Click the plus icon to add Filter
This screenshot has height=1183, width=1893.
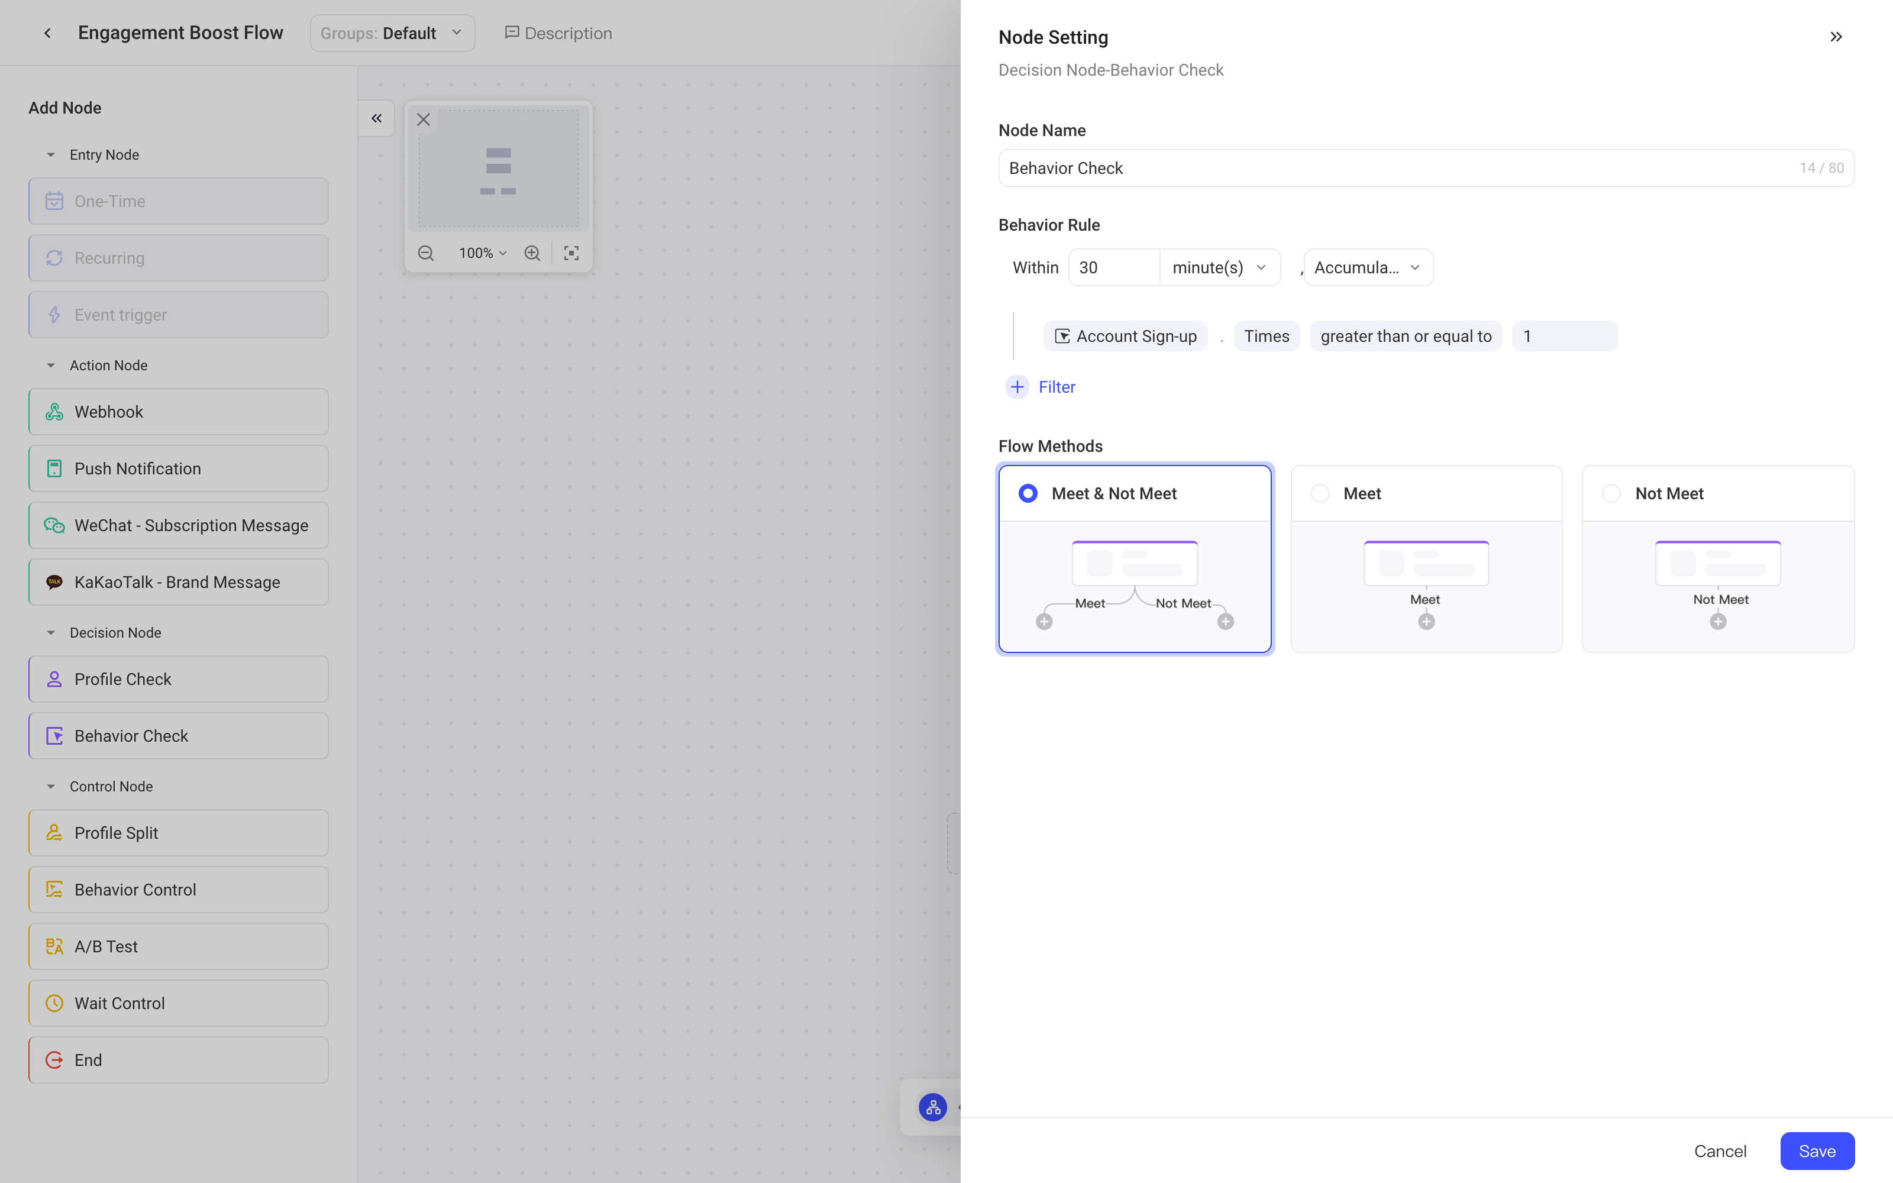1017,386
